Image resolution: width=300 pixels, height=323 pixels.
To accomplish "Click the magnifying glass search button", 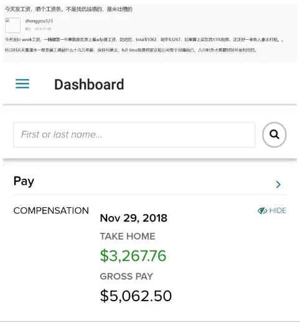I will [274, 134].
